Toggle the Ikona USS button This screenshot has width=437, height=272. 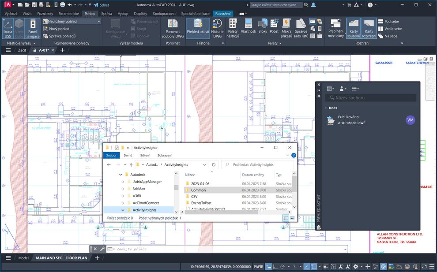point(8,29)
